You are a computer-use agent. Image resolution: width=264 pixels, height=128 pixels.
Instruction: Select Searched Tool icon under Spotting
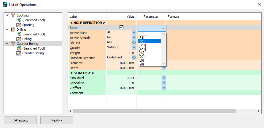click(19, 20)
